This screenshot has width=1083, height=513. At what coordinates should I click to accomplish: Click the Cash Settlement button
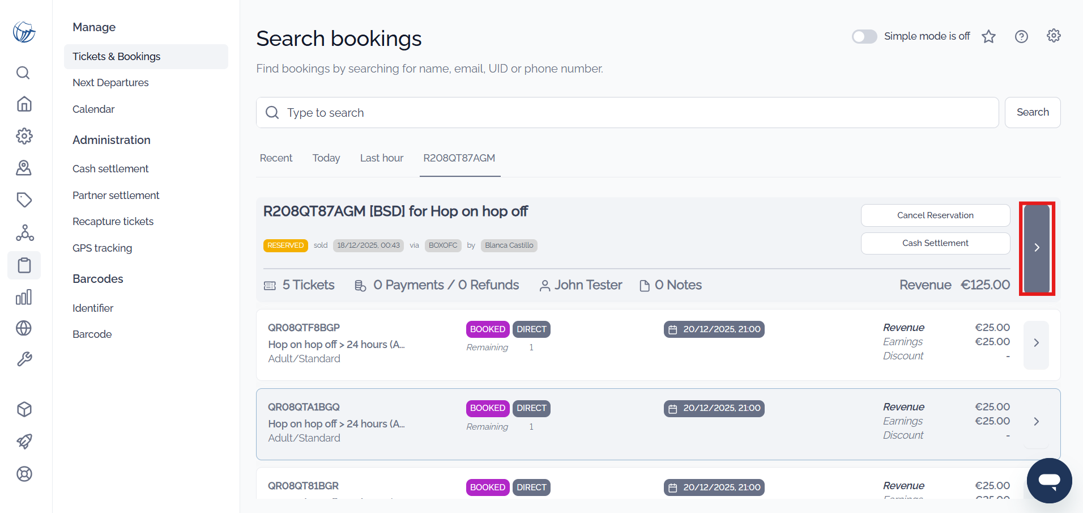pyautogui.click(x=935, y=243)
